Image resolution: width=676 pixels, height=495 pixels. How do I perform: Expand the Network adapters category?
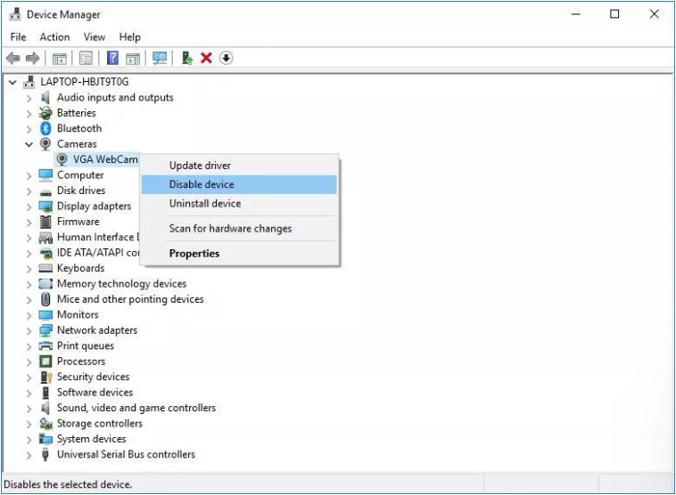29,330
